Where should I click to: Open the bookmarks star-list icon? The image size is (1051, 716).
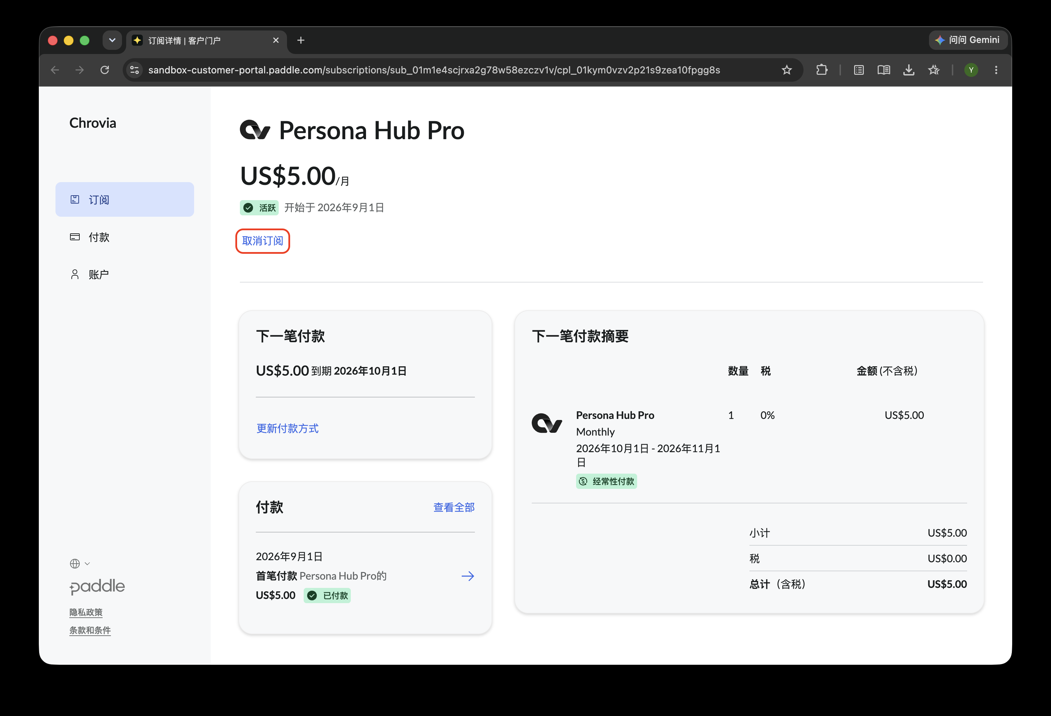[933, 70]
